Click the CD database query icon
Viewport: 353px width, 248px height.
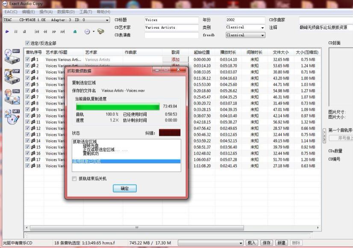click(87, 32)
